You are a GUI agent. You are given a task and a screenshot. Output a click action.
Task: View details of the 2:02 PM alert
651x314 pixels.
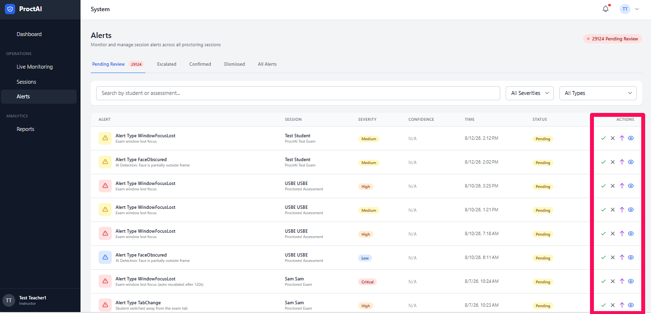coord(631,162)
